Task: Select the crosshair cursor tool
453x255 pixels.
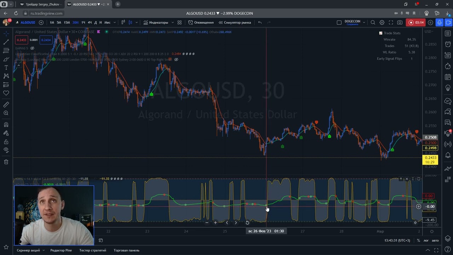Action: 6,33
